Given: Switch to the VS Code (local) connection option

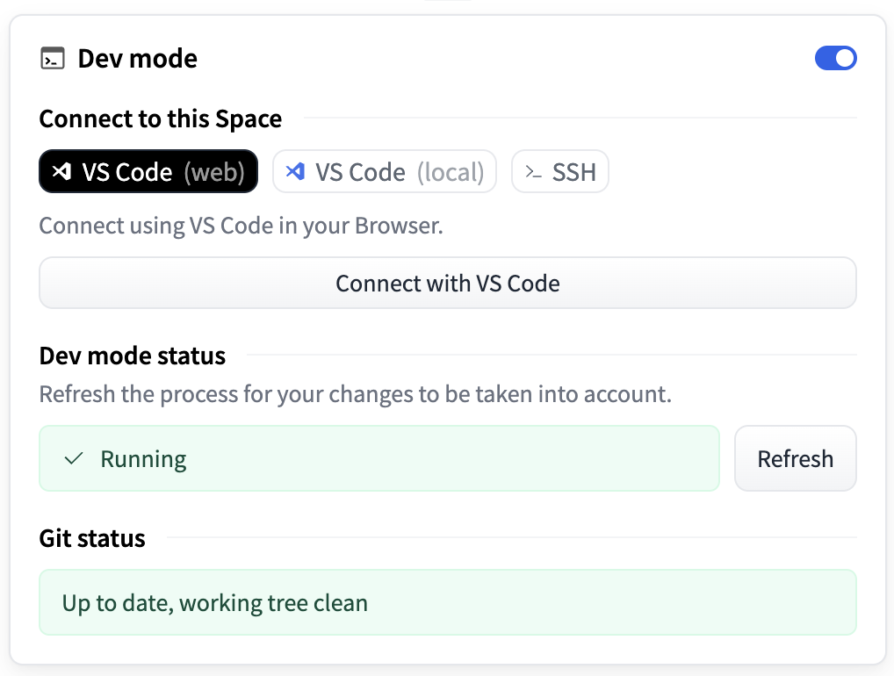Looking at the screenshot, I should [384, 171].
